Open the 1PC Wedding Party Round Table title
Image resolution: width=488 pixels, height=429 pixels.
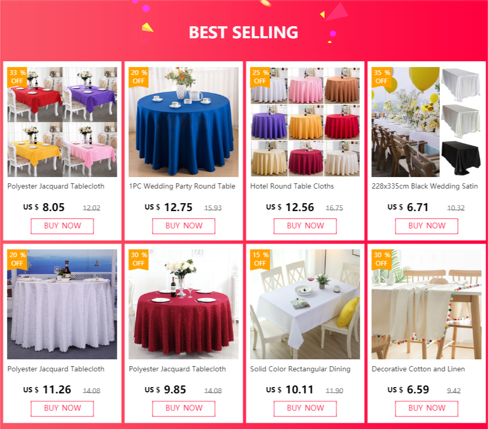[182, 186]
